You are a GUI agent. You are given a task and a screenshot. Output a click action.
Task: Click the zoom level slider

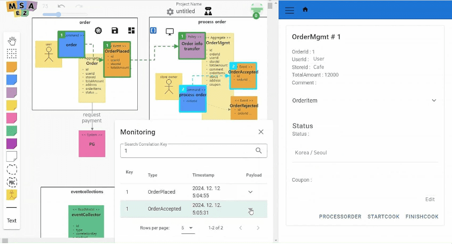pos(58,15)
